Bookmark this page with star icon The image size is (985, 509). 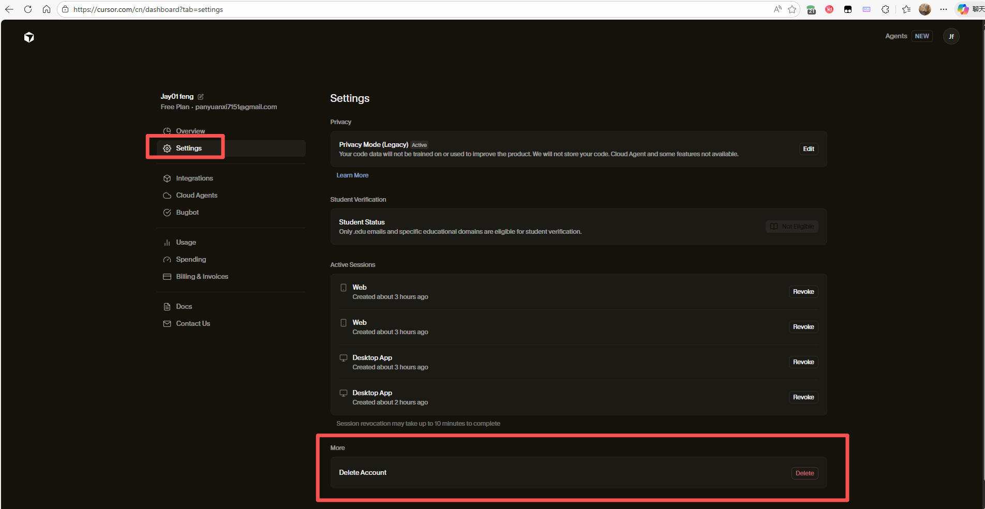click(x=792, y=9)
